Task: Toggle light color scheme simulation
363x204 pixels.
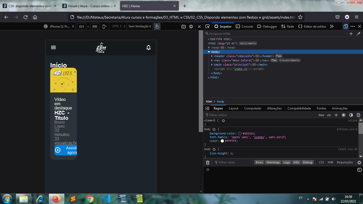Action: [344, 115]
